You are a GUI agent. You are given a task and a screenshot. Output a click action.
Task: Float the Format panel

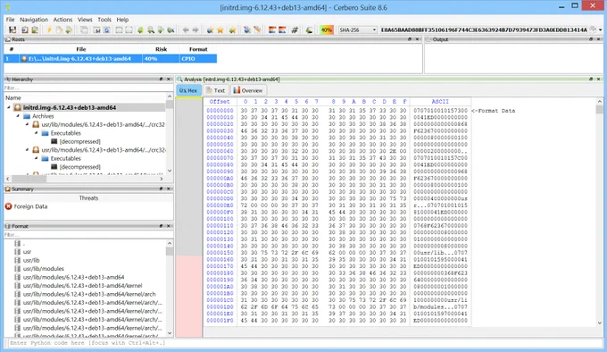pyautogui.click(x=161, y=226)
